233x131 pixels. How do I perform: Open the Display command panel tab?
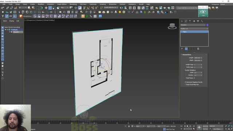[x=198, y=21]
